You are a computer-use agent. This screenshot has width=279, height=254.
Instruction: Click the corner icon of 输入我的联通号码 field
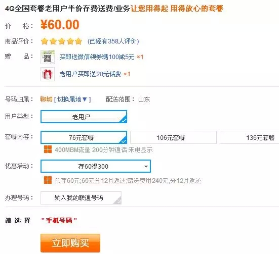tap(117, 200)
